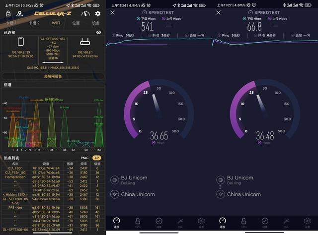This screenshot has height=235, width=318.
Task: Tap the battery indicator in right status bar
Action: click(x=308, y=5)
